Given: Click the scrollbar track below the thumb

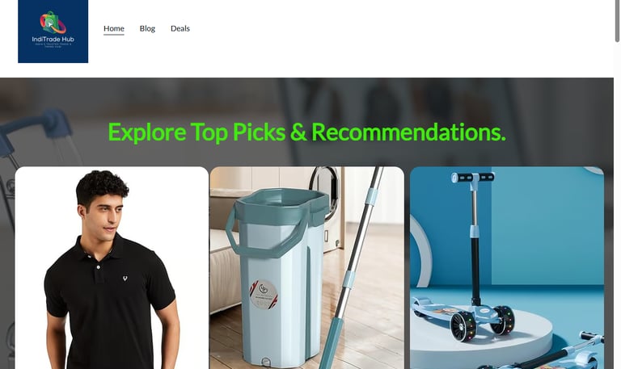Looking at the screenshot, I should coord(617,206).
